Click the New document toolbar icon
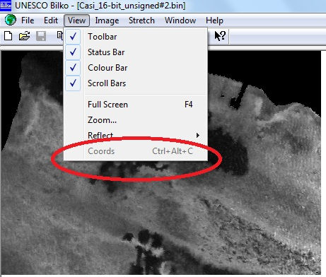The width and height of the screenshot is (326, 277). [x=8, y=36]
